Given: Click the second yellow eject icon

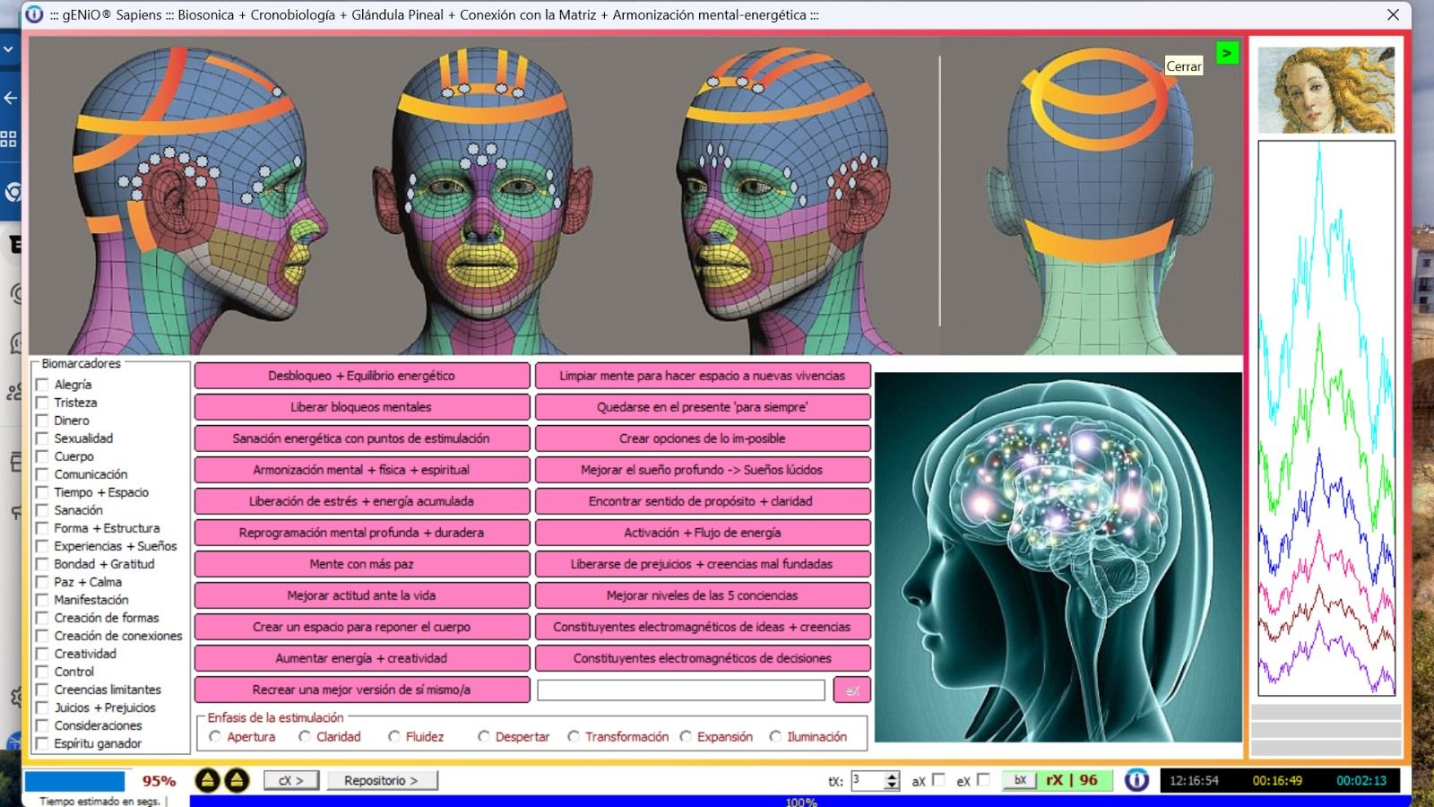Looking at the screenshot, I should click(237, 780).
